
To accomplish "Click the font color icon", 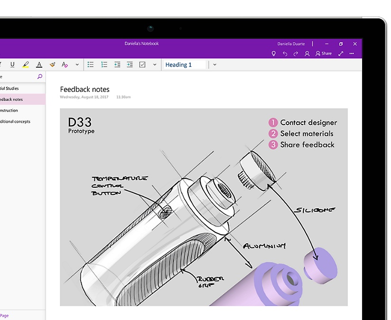I will pos(39,65).
